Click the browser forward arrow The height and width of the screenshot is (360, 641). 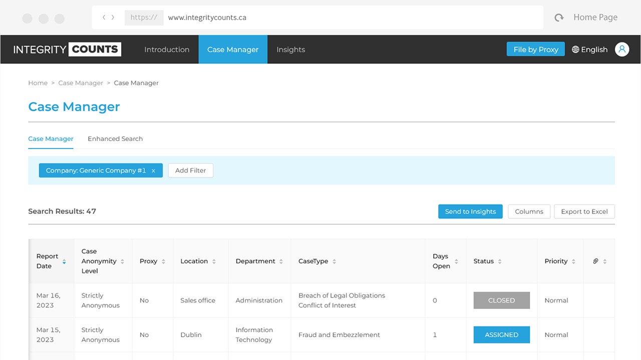coord(113,17)
